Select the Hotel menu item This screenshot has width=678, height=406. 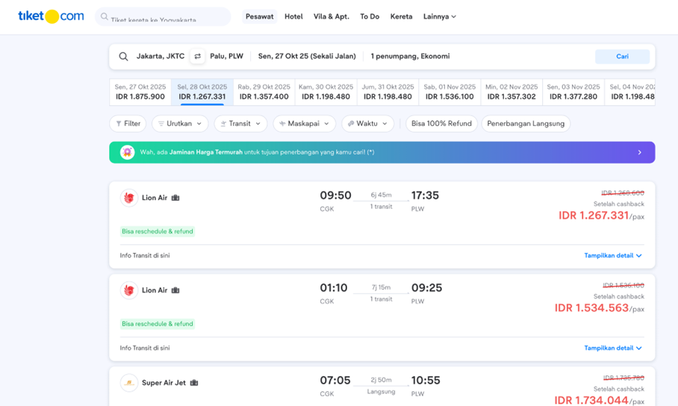[x=293, y=16]
